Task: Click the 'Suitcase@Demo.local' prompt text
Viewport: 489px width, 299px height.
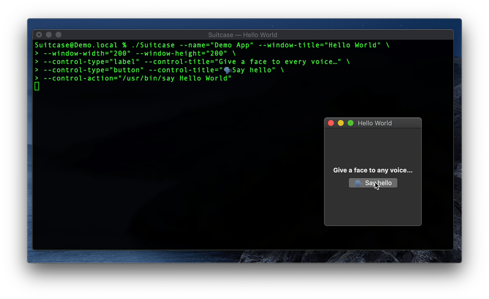Action: tap(76, 45)
